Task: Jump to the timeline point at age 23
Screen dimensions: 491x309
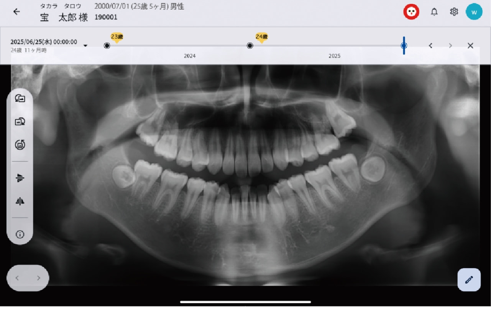Action: tap(107, 46)
